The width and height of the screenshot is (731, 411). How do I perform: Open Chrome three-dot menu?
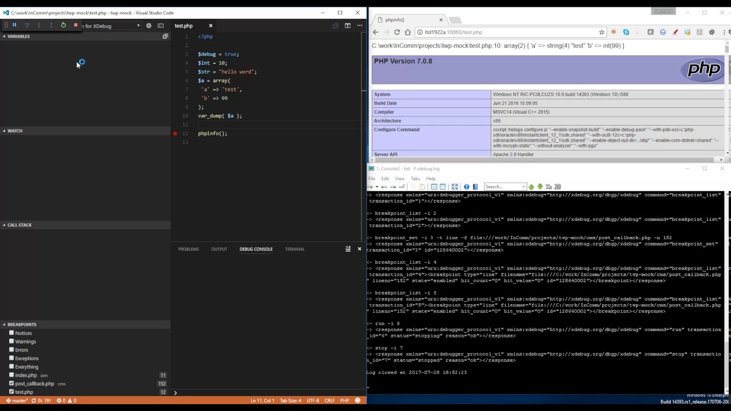tap(724, 33)
